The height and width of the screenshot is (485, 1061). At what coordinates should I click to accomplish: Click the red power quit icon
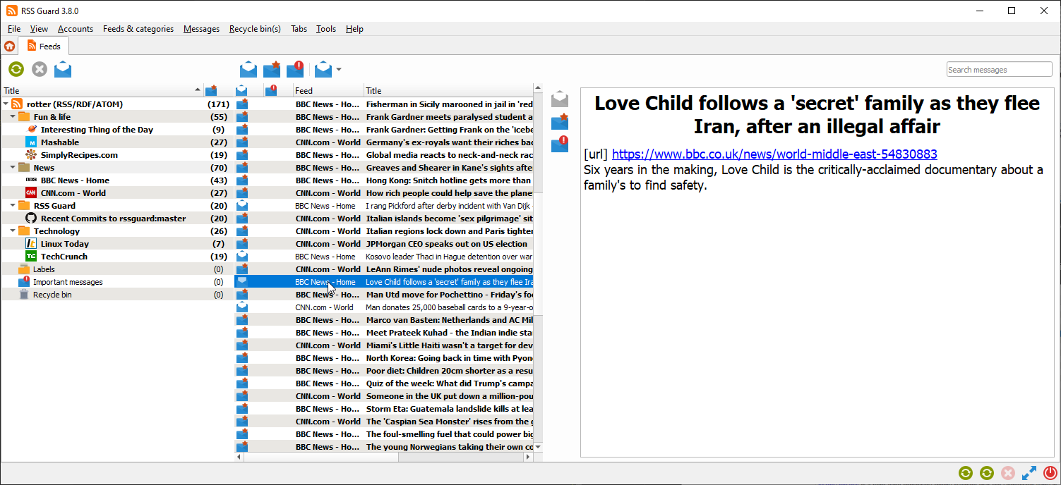pos(1050,473)
